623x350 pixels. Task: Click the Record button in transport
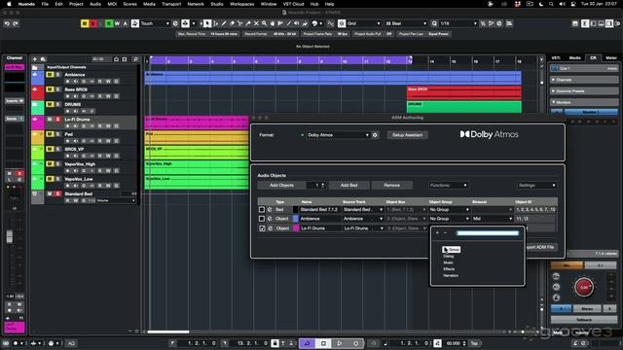(x=355, y=343)
